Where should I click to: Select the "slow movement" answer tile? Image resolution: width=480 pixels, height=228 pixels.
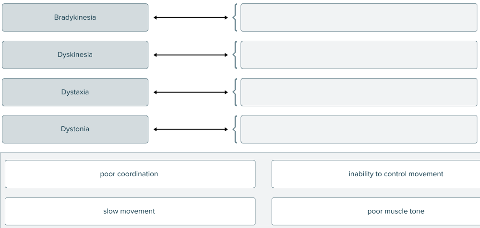[x=130, y=211]
